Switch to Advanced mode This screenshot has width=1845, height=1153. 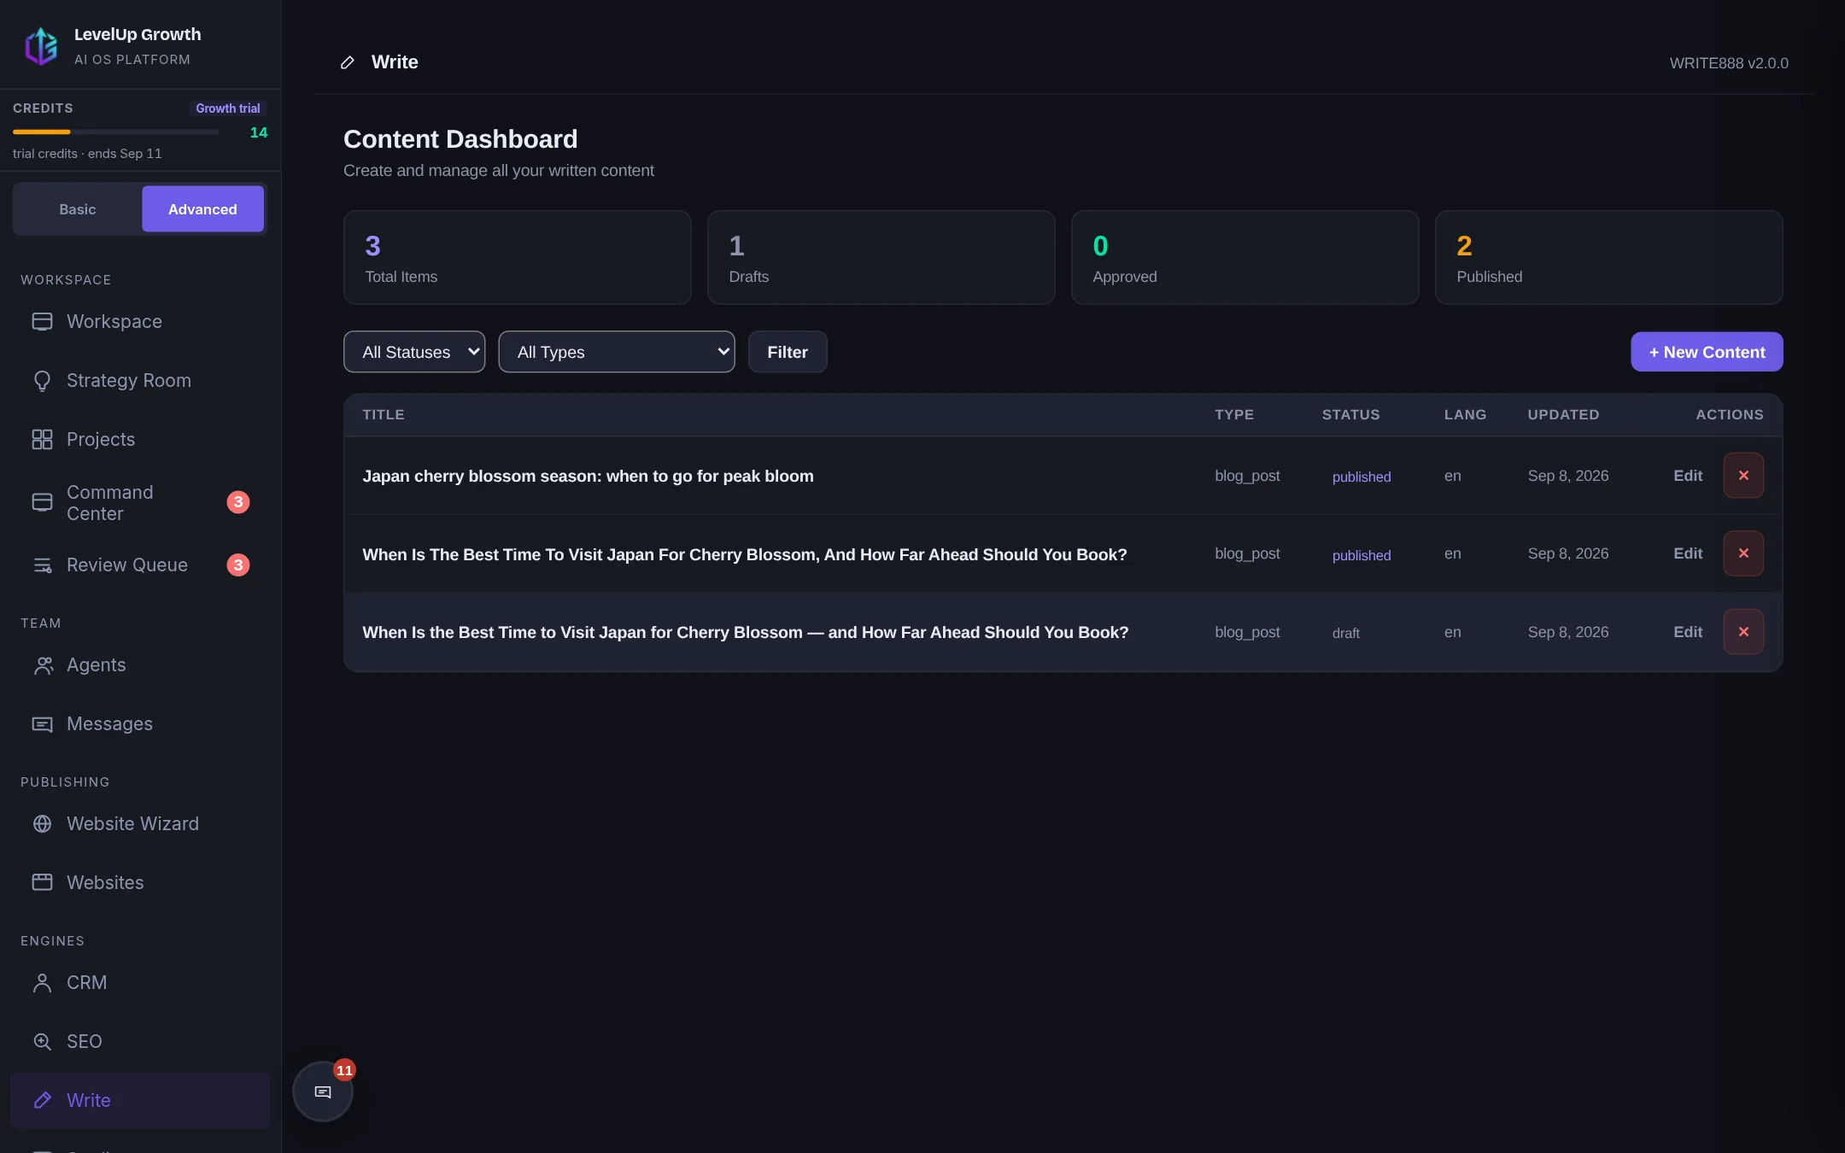pos(202,209)
